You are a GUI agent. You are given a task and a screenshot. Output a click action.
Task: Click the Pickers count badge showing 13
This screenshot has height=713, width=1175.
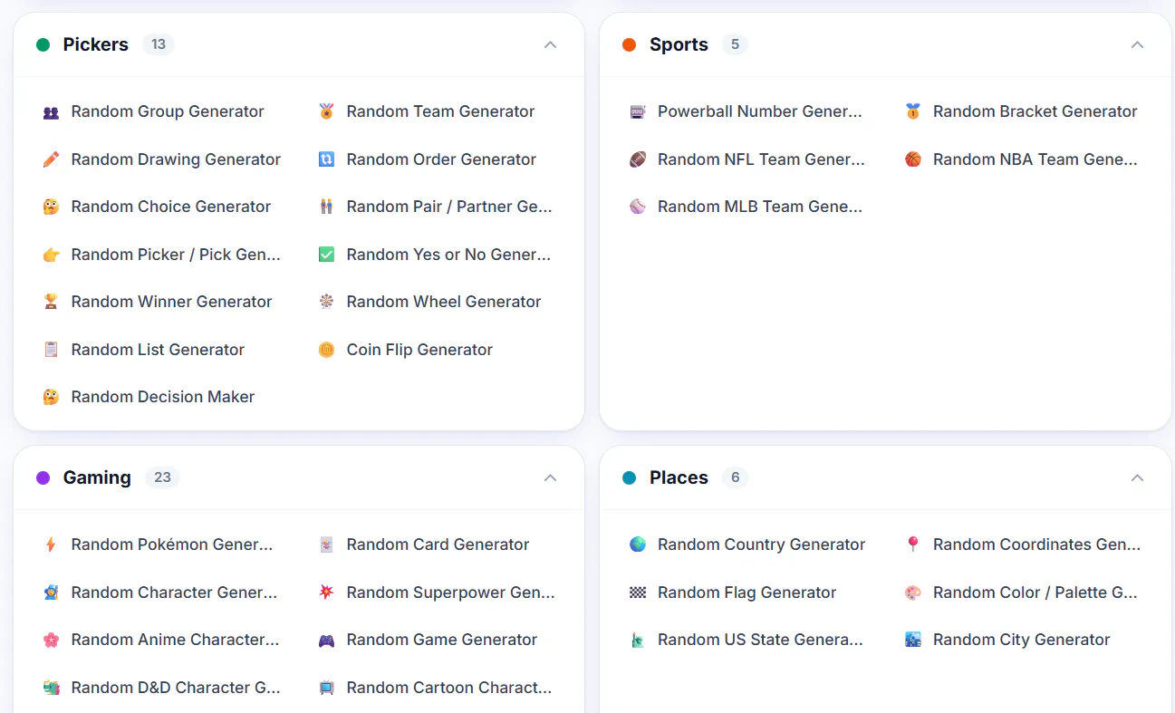pyautogui.click(x=159, y=44)
